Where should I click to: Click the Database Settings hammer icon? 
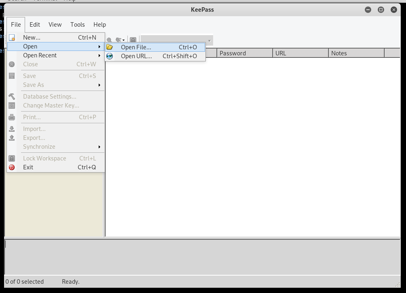[x=12, y=97]
